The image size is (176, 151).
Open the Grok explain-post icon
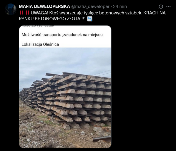tap(161, 6)
